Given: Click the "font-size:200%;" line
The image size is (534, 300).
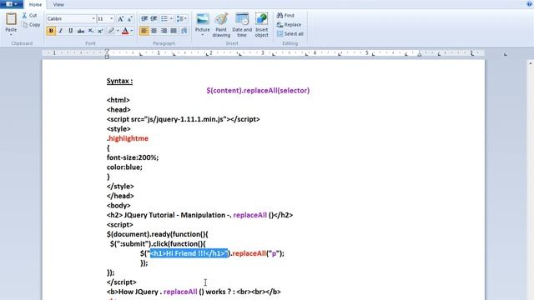Looking at the screenshot, I should (133, 157).
